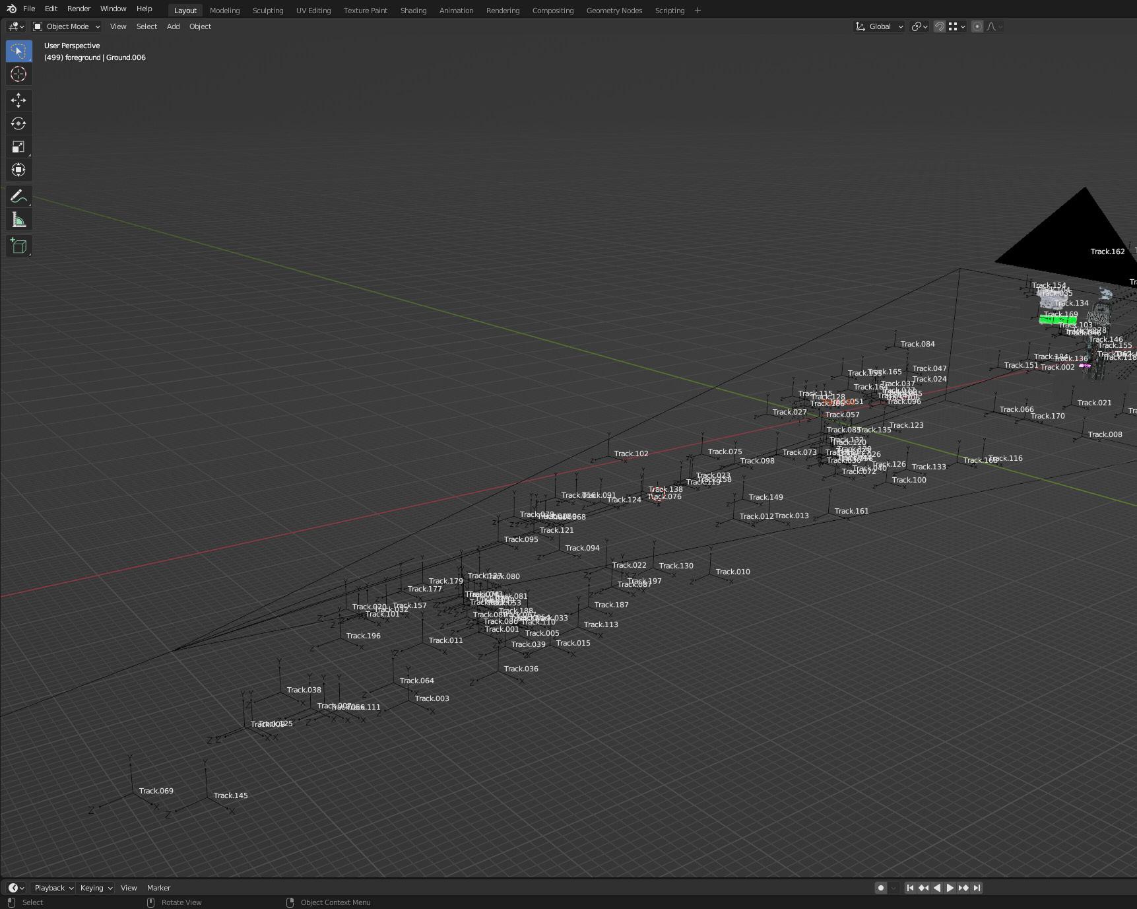The width and height of the screenshot is (1137, 909).
Task: Switch to the Animation workspace tab
Action: pos(456,11)
